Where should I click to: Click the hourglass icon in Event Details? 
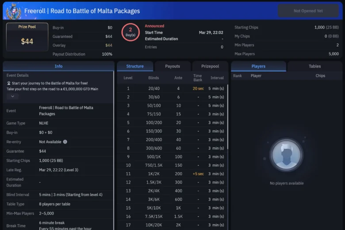(9, 83)
